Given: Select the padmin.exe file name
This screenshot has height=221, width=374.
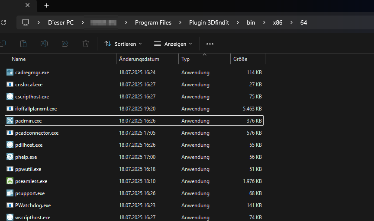Looking at the screenshot, I should (x=29, y=121).
